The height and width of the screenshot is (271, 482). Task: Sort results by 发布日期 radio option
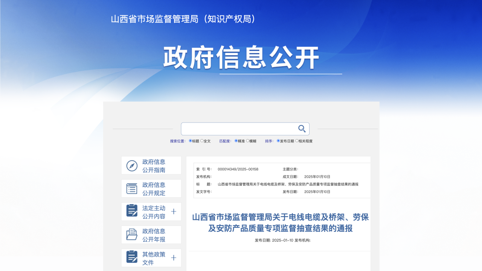[x=278, y=141]
